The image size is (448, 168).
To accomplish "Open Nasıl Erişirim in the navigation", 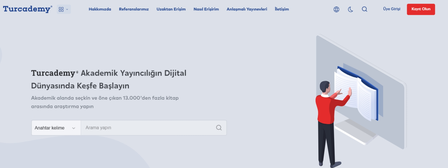I will click(206, 9).
